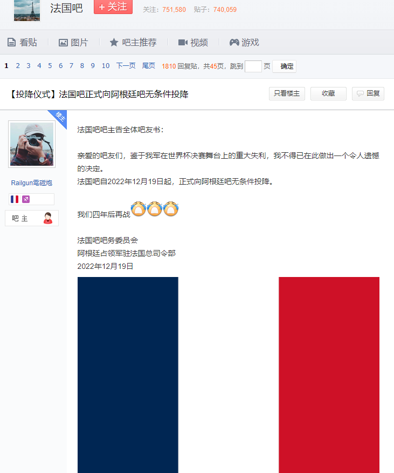The image size is (394, 473).
Task: Click the gamepad icon beside 游戏
Action: coord(234,43)
